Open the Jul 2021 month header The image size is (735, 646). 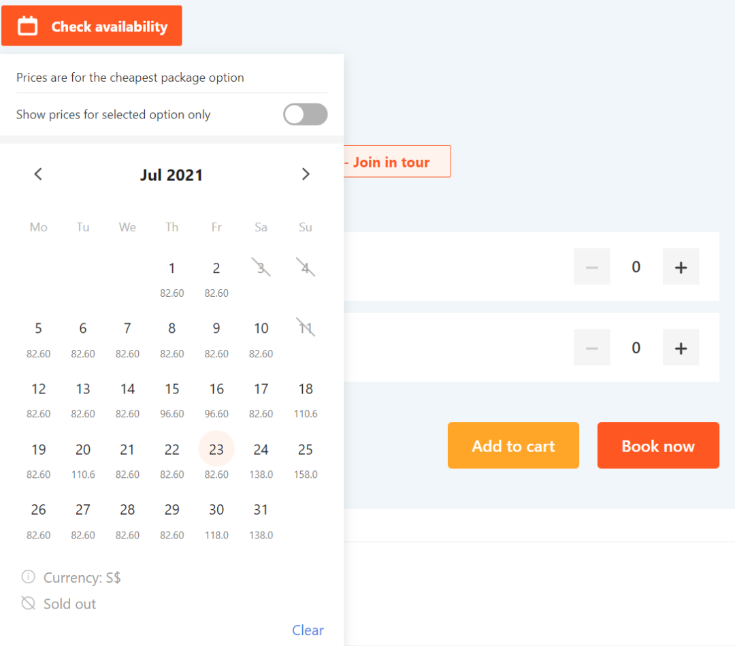pos(171,175)
